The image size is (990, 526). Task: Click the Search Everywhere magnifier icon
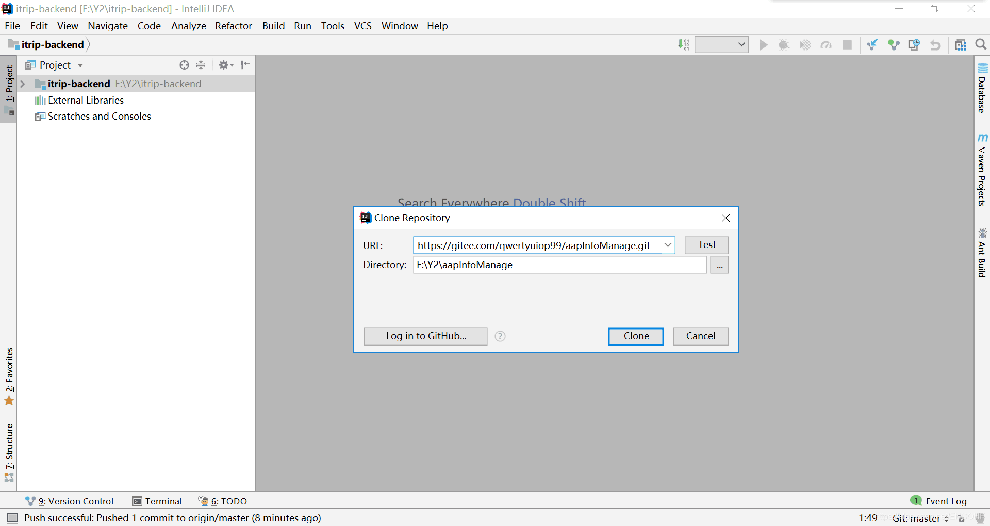(x=981, y=45)
